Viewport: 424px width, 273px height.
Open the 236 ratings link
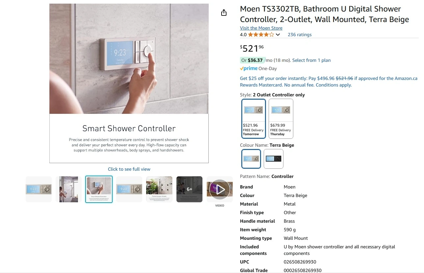[300, 35]
